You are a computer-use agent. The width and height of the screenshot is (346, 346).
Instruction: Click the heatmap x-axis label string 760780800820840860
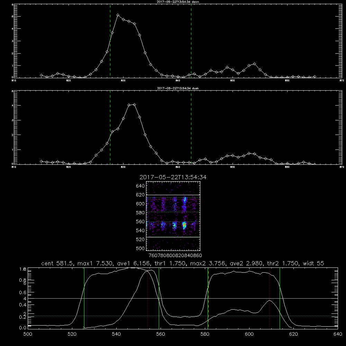pyautogui.click(x=175, y=255)
